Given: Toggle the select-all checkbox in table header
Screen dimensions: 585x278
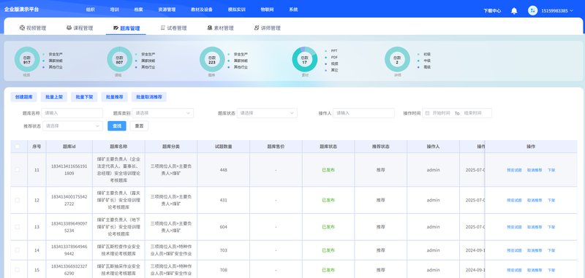Looking at the screenshot, I should 17,147.
